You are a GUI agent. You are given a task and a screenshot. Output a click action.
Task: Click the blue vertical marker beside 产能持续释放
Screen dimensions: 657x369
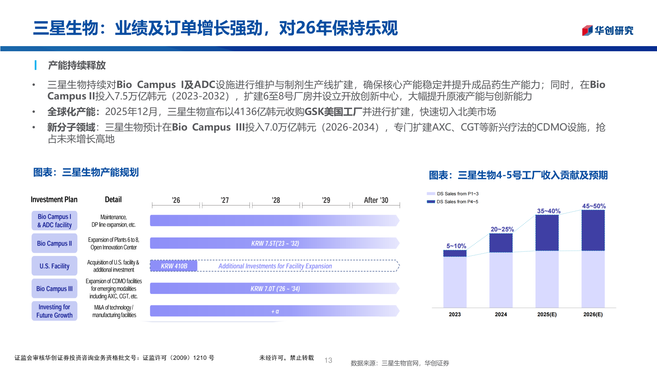[x=36, y=65]
